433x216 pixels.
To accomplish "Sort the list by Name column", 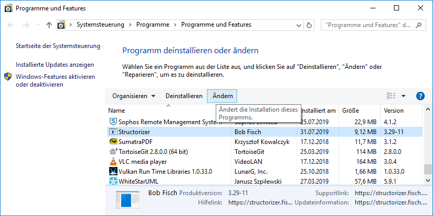I will tap(116, 111).
